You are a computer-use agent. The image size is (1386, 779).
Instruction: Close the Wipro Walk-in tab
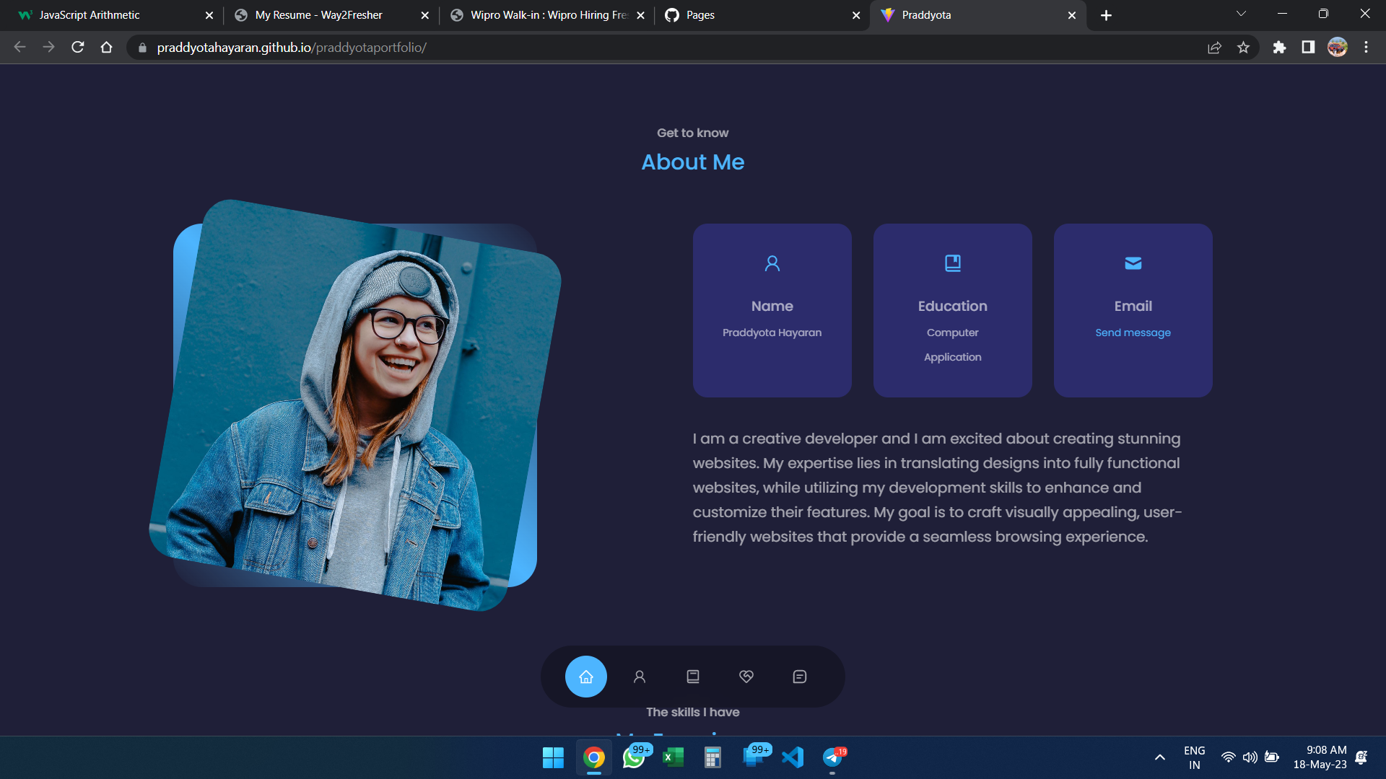(x=641, y=15)
